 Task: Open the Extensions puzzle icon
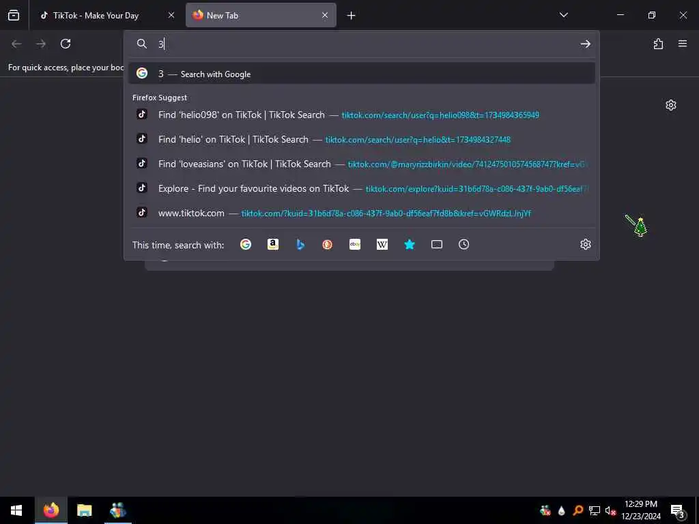pyautogui.click(x=659, y=44)
